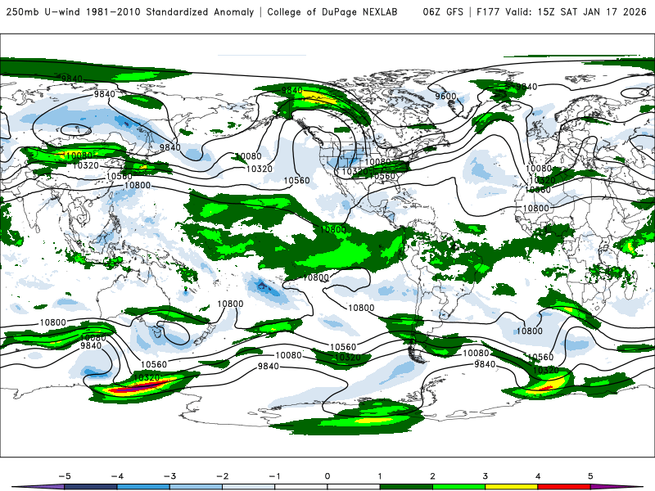This screenshot has width=655, height=491.
Task: Click the colorbar tick label '-3'
Action: coord(169,476)
